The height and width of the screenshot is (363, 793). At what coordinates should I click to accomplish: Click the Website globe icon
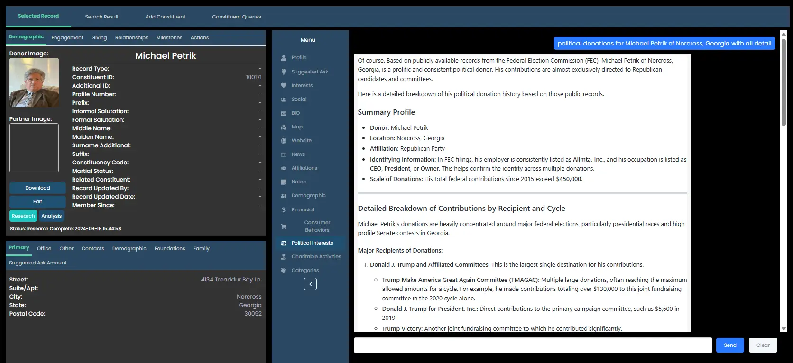pyautogui.click(x=284, y=141)
